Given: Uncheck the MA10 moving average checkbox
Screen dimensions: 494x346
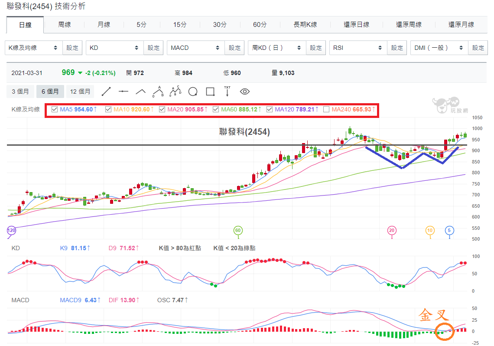Looking at the screenshot, I should point(108,109).
